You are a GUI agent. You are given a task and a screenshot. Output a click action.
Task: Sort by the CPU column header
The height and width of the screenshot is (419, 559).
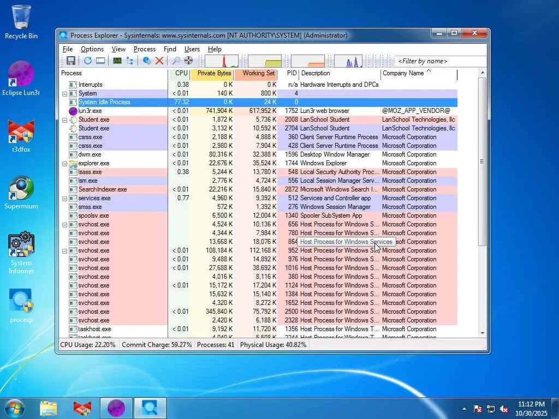179,74
